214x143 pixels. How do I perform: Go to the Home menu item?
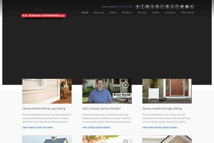tap(85, 13)
